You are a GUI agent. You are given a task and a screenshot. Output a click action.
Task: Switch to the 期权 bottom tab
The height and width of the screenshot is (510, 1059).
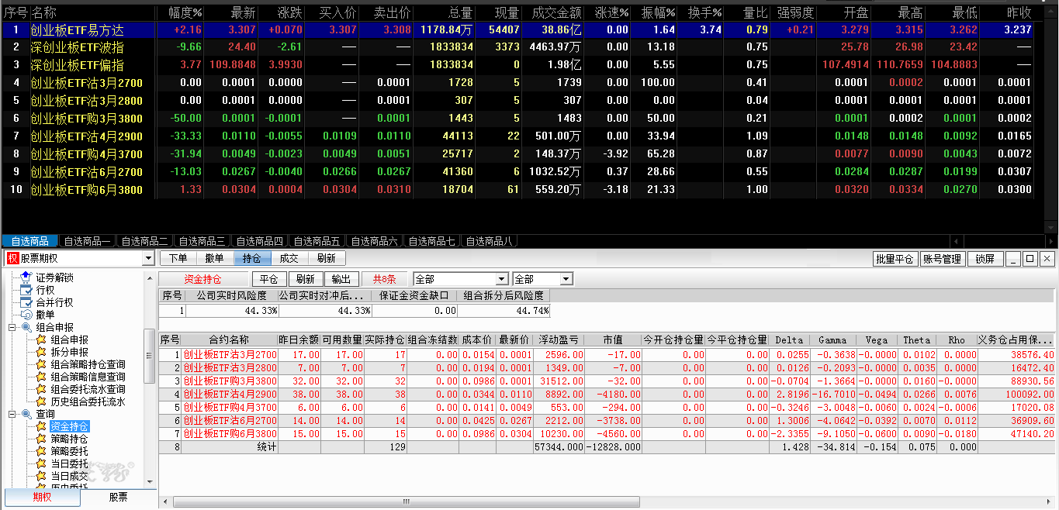[42, 498]
